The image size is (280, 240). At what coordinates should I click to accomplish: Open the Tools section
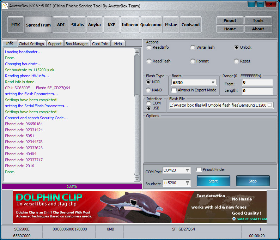click(x=258, y=20)
